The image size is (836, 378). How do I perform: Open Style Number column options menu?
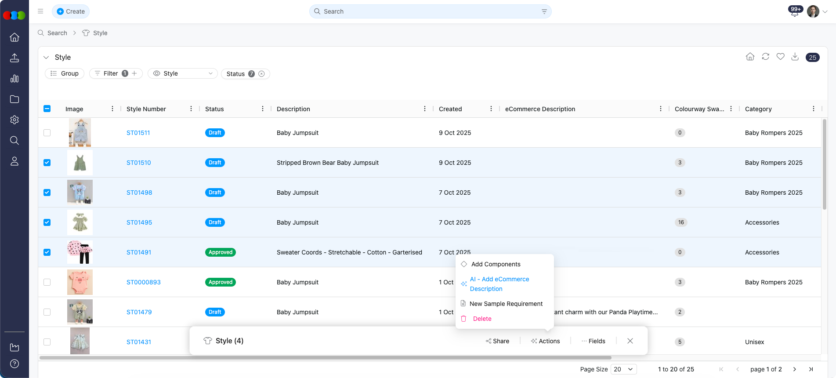(191, 109)
